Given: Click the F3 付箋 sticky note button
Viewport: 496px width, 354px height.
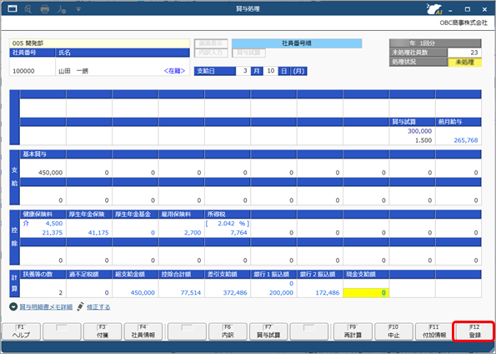Looking at the screenshot, I should tap(103, 331).
